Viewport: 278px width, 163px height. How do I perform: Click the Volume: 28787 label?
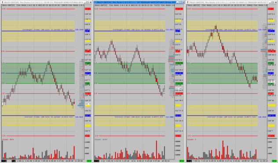tap(101, 140)
